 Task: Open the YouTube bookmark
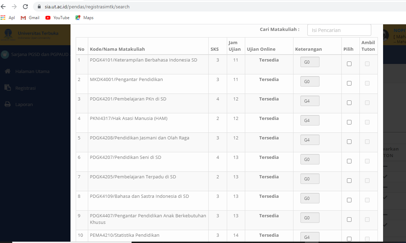pyautogui.click(x=57, y=18)
